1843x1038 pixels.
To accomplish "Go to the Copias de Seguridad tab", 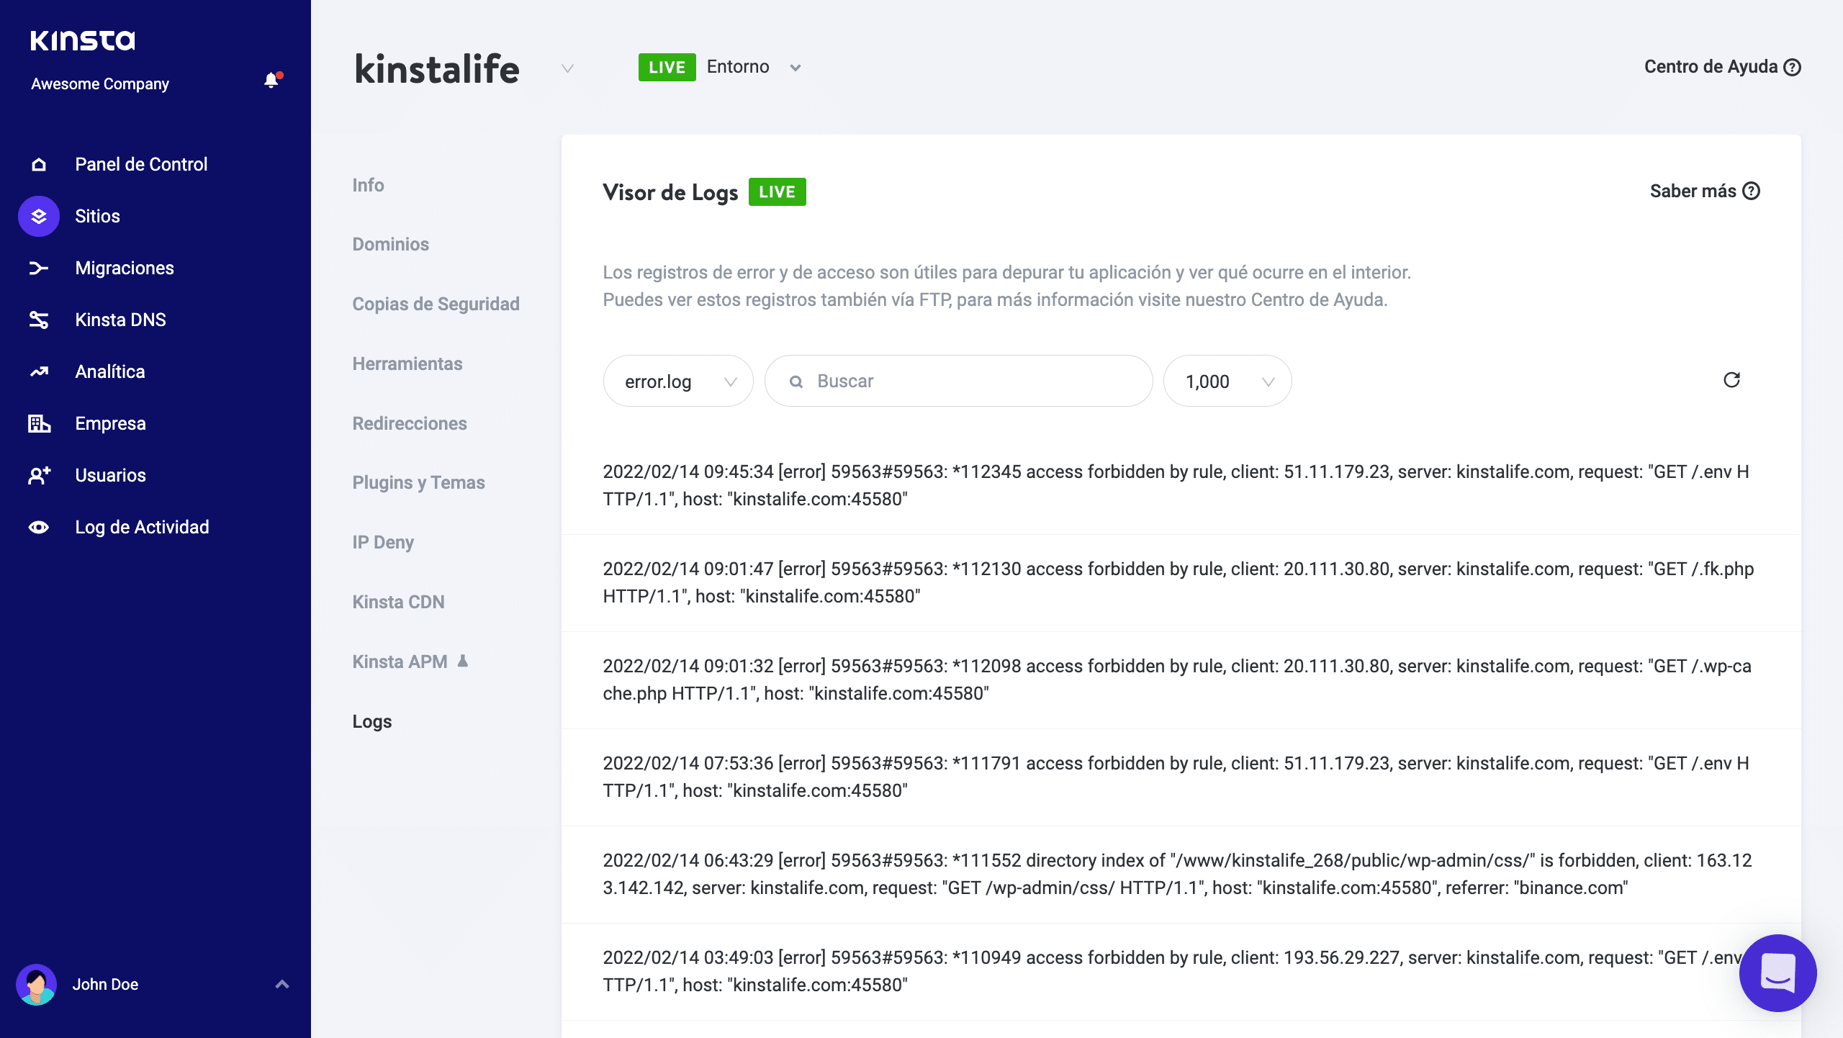I will pos(436,304).
